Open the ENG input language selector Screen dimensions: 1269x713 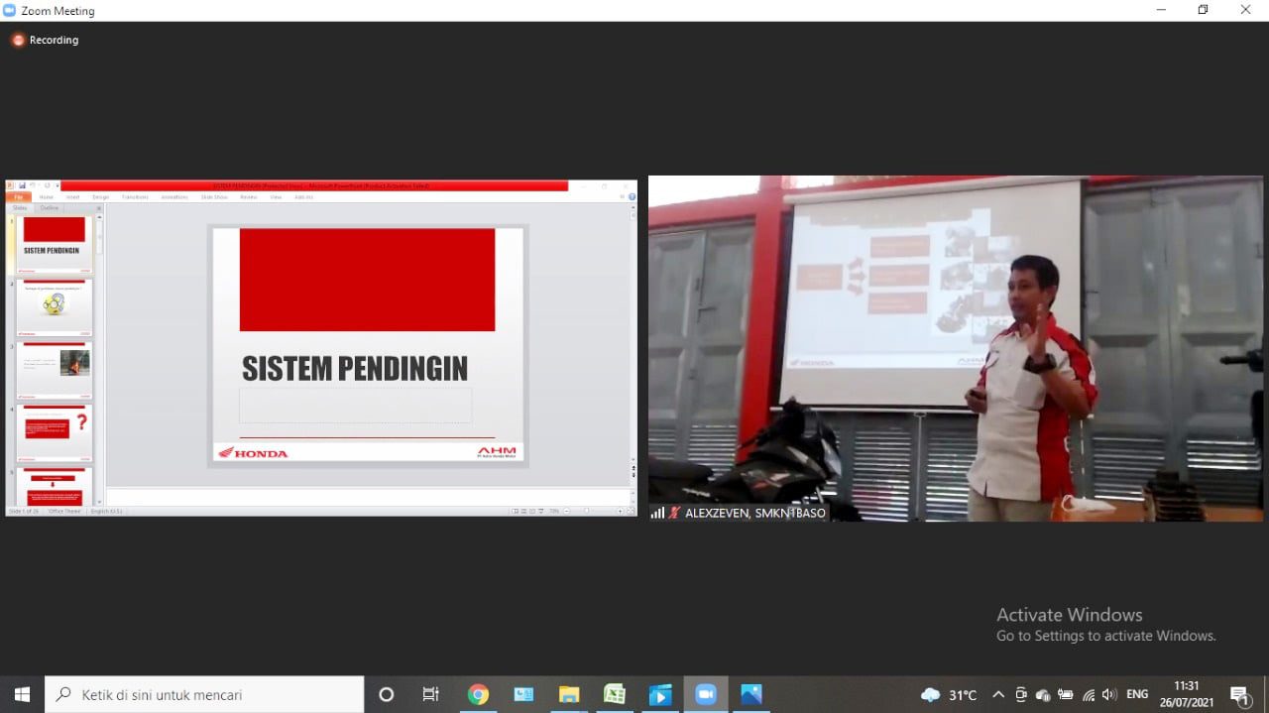pos(1137,694)
